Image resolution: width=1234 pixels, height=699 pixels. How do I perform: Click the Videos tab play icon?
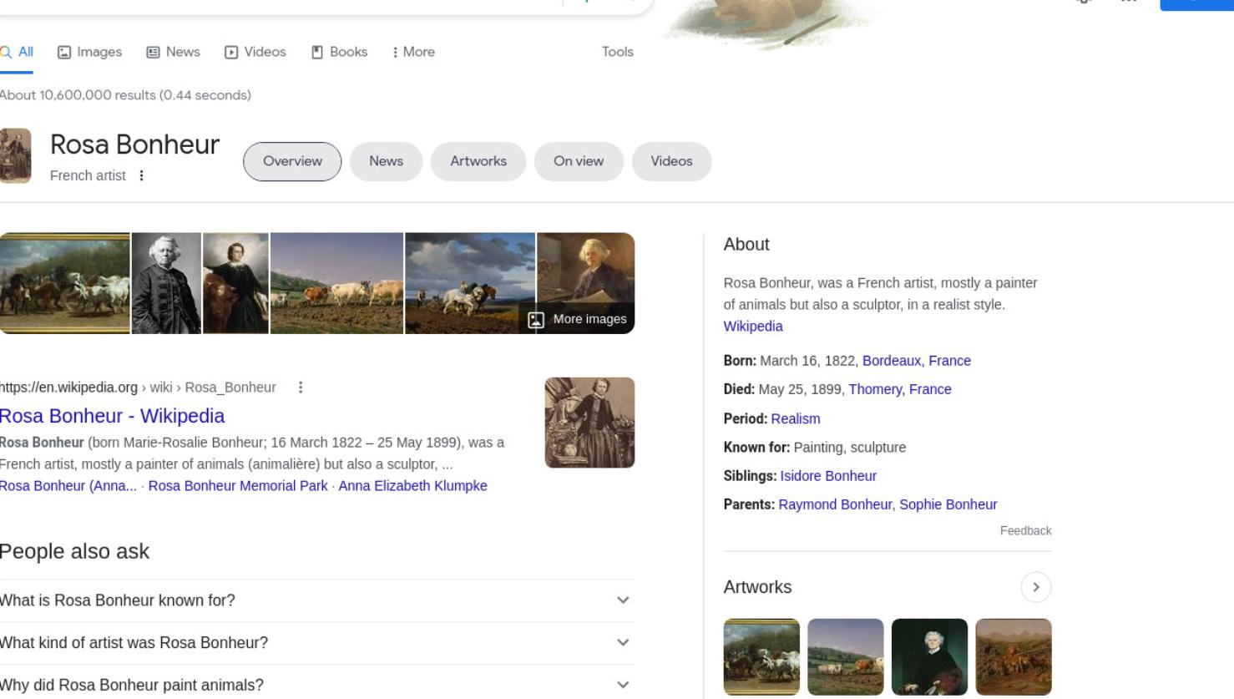click(x=231, y=53)
